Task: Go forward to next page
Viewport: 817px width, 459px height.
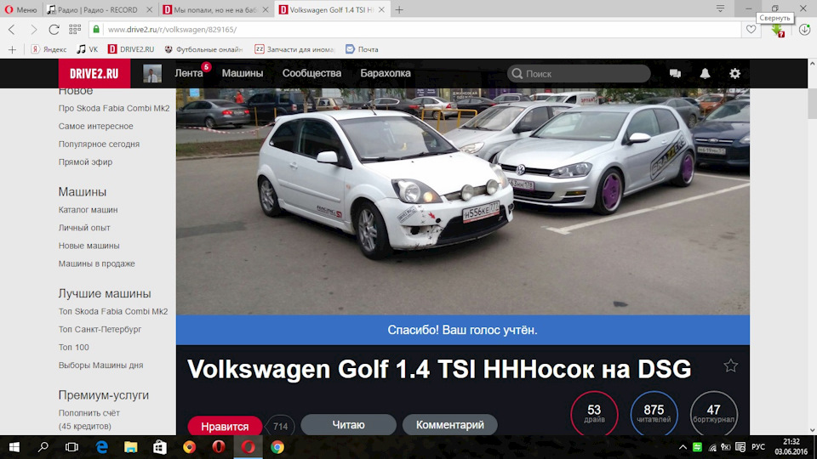Action: [x=33, y=30]
